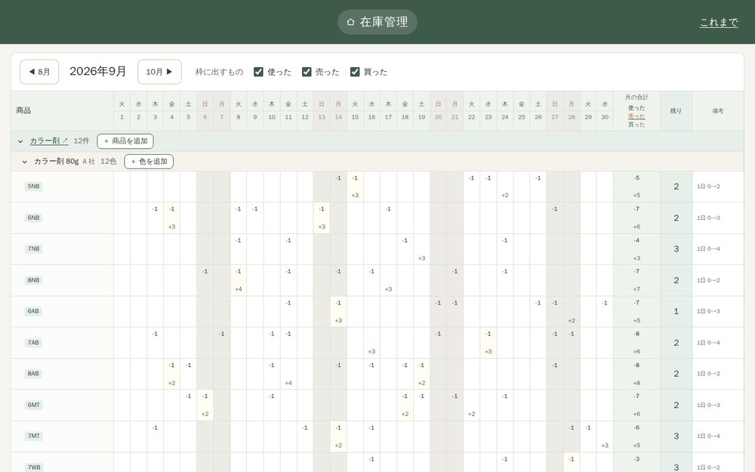The width and height of the screenshot is (755, 472).
Task: Select the 6MT color tag
Action: click(33, 405)
